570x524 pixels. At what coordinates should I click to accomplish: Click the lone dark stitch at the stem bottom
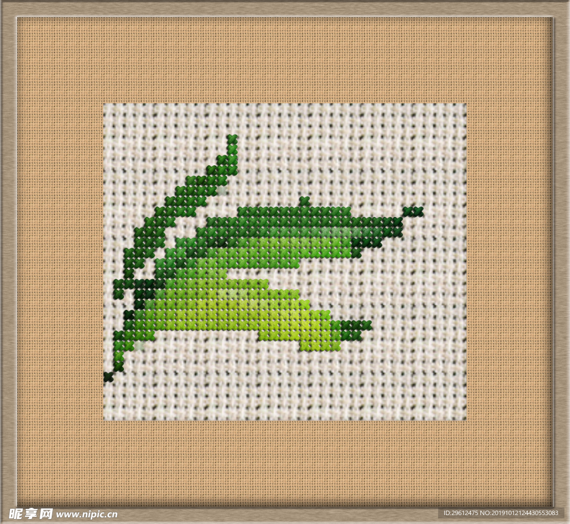(x=108, y=377)
